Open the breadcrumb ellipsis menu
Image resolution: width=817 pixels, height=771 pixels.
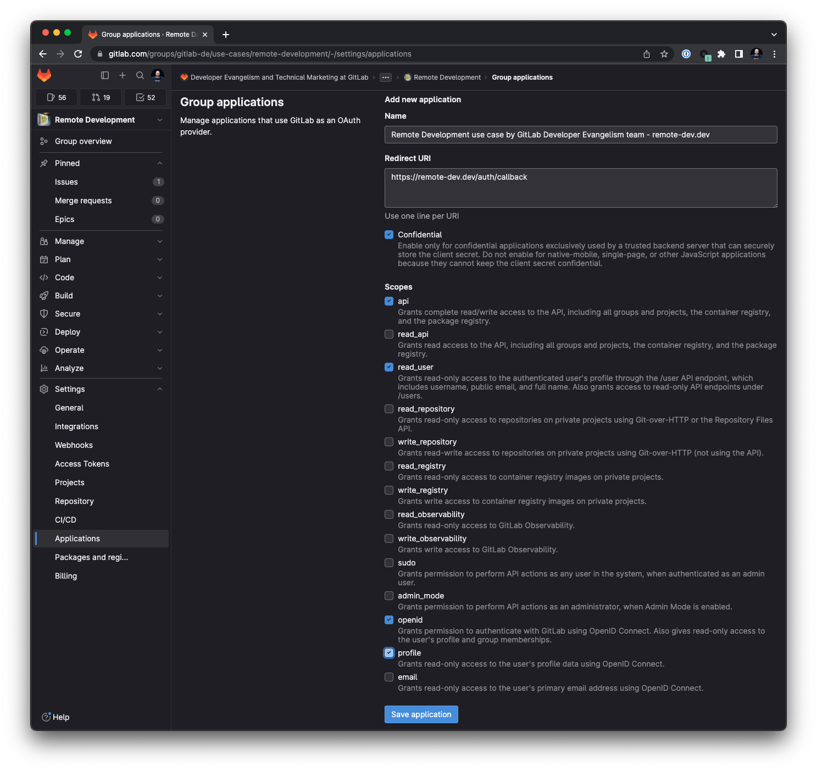pyautogui.click(x=386, y=77)
